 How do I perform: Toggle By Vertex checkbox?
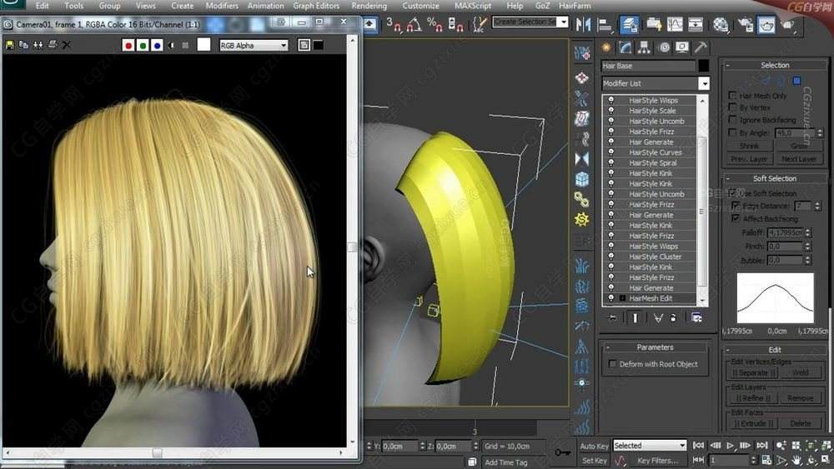732,107
